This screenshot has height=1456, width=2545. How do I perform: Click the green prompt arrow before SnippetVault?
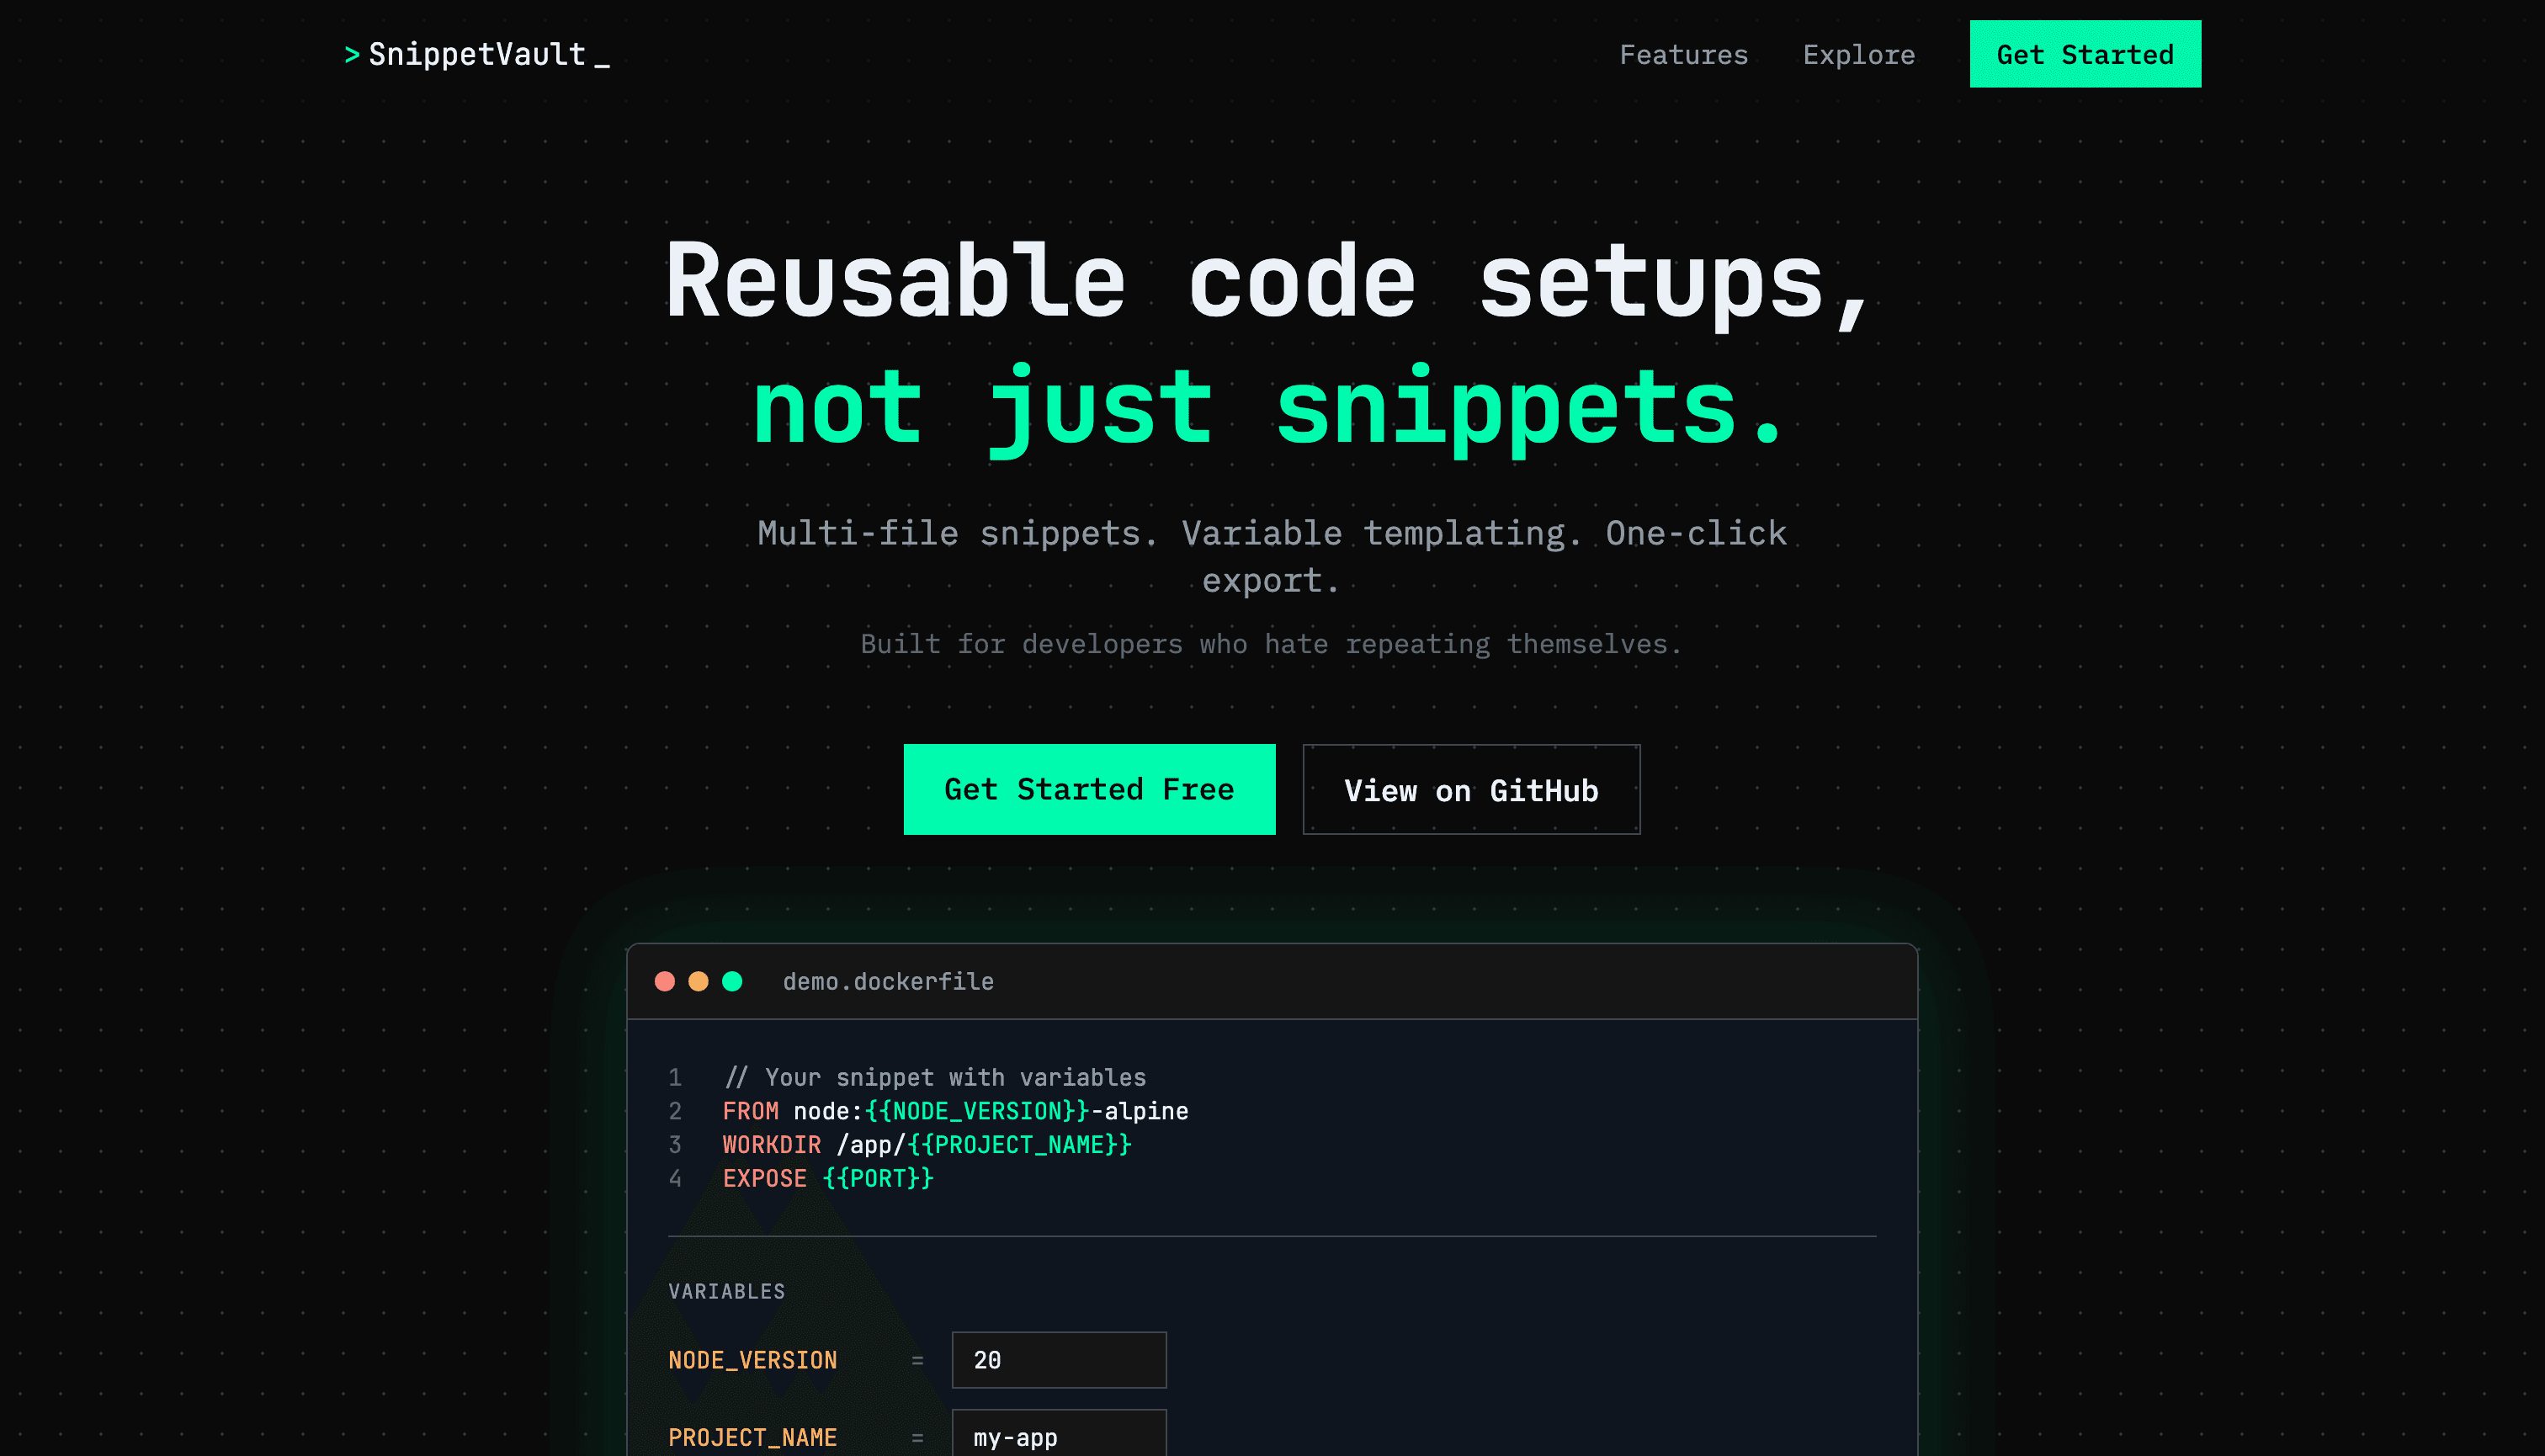pos(352,55)
